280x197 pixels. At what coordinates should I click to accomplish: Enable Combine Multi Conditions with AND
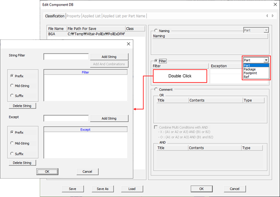(156, 128)
